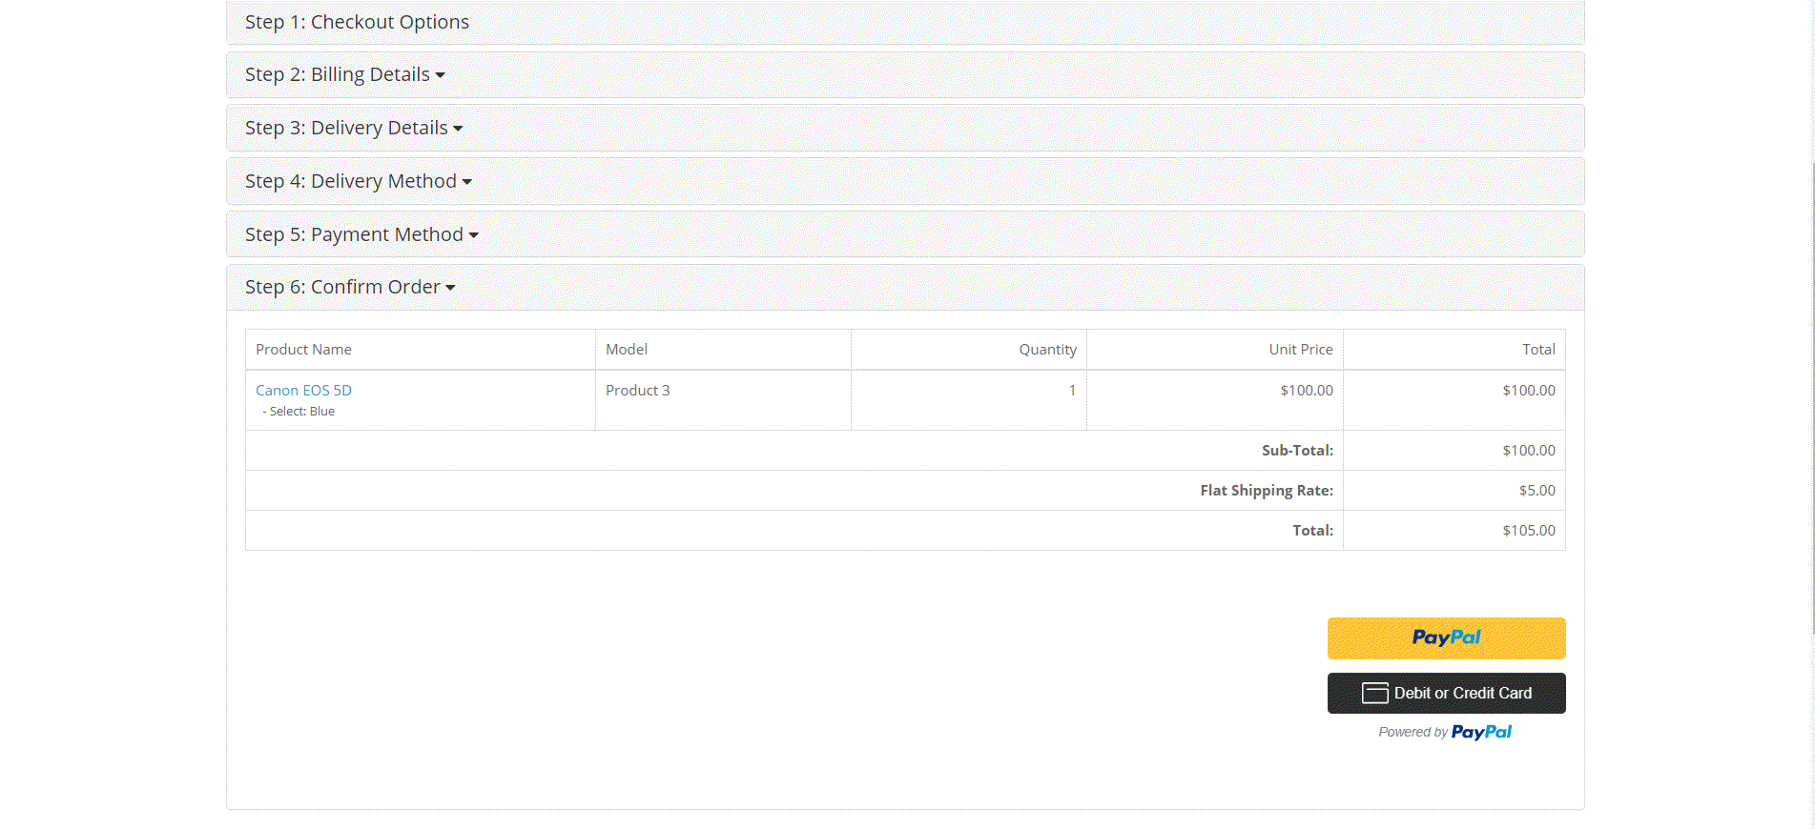This screenshot has width=1815, height=829.
Task: Click the caret arrow beside Billing Details
Action: pos(440,75)
